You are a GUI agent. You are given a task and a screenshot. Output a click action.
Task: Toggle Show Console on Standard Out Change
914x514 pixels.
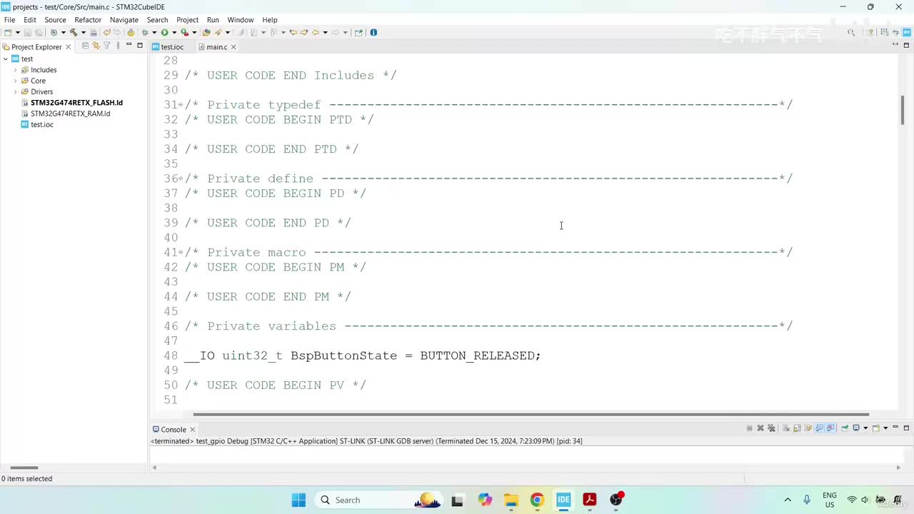click(x=820, y=428)
